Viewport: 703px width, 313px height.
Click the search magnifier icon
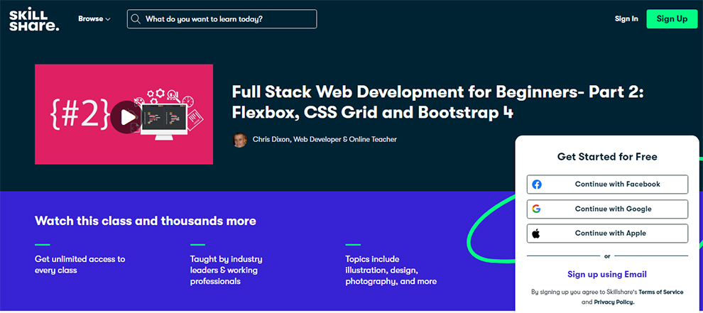tap(136, 19)
